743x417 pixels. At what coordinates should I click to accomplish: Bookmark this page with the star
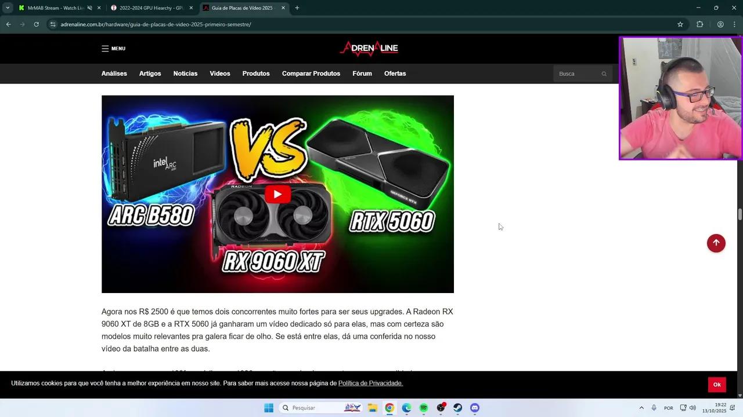point(680,24)
